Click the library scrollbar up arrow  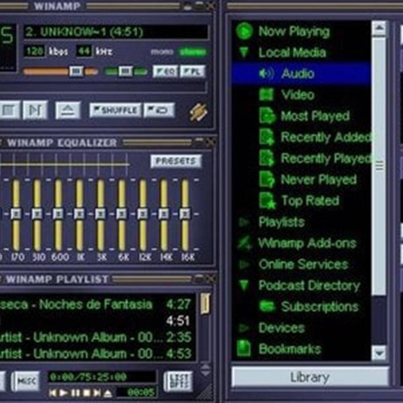coord(379,29)
